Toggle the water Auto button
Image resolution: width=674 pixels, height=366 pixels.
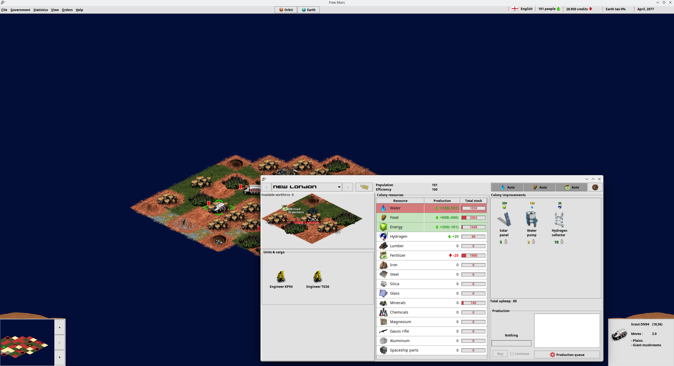click(x=507, y=187)
